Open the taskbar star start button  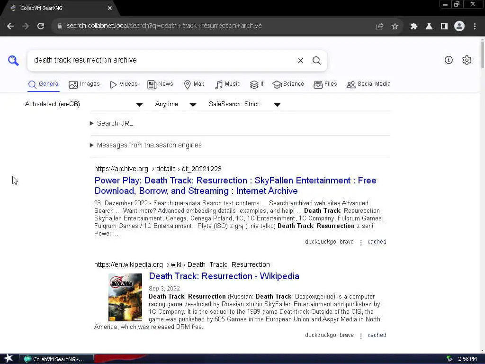tap(9, 358)
